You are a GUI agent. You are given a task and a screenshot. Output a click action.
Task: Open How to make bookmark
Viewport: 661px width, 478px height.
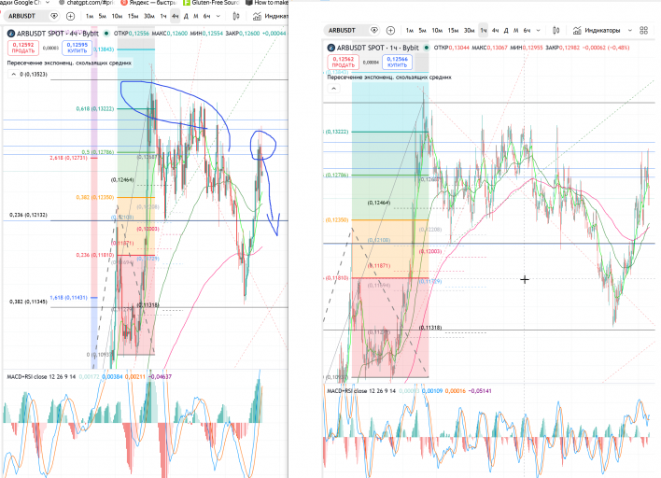tap(267, 3)
